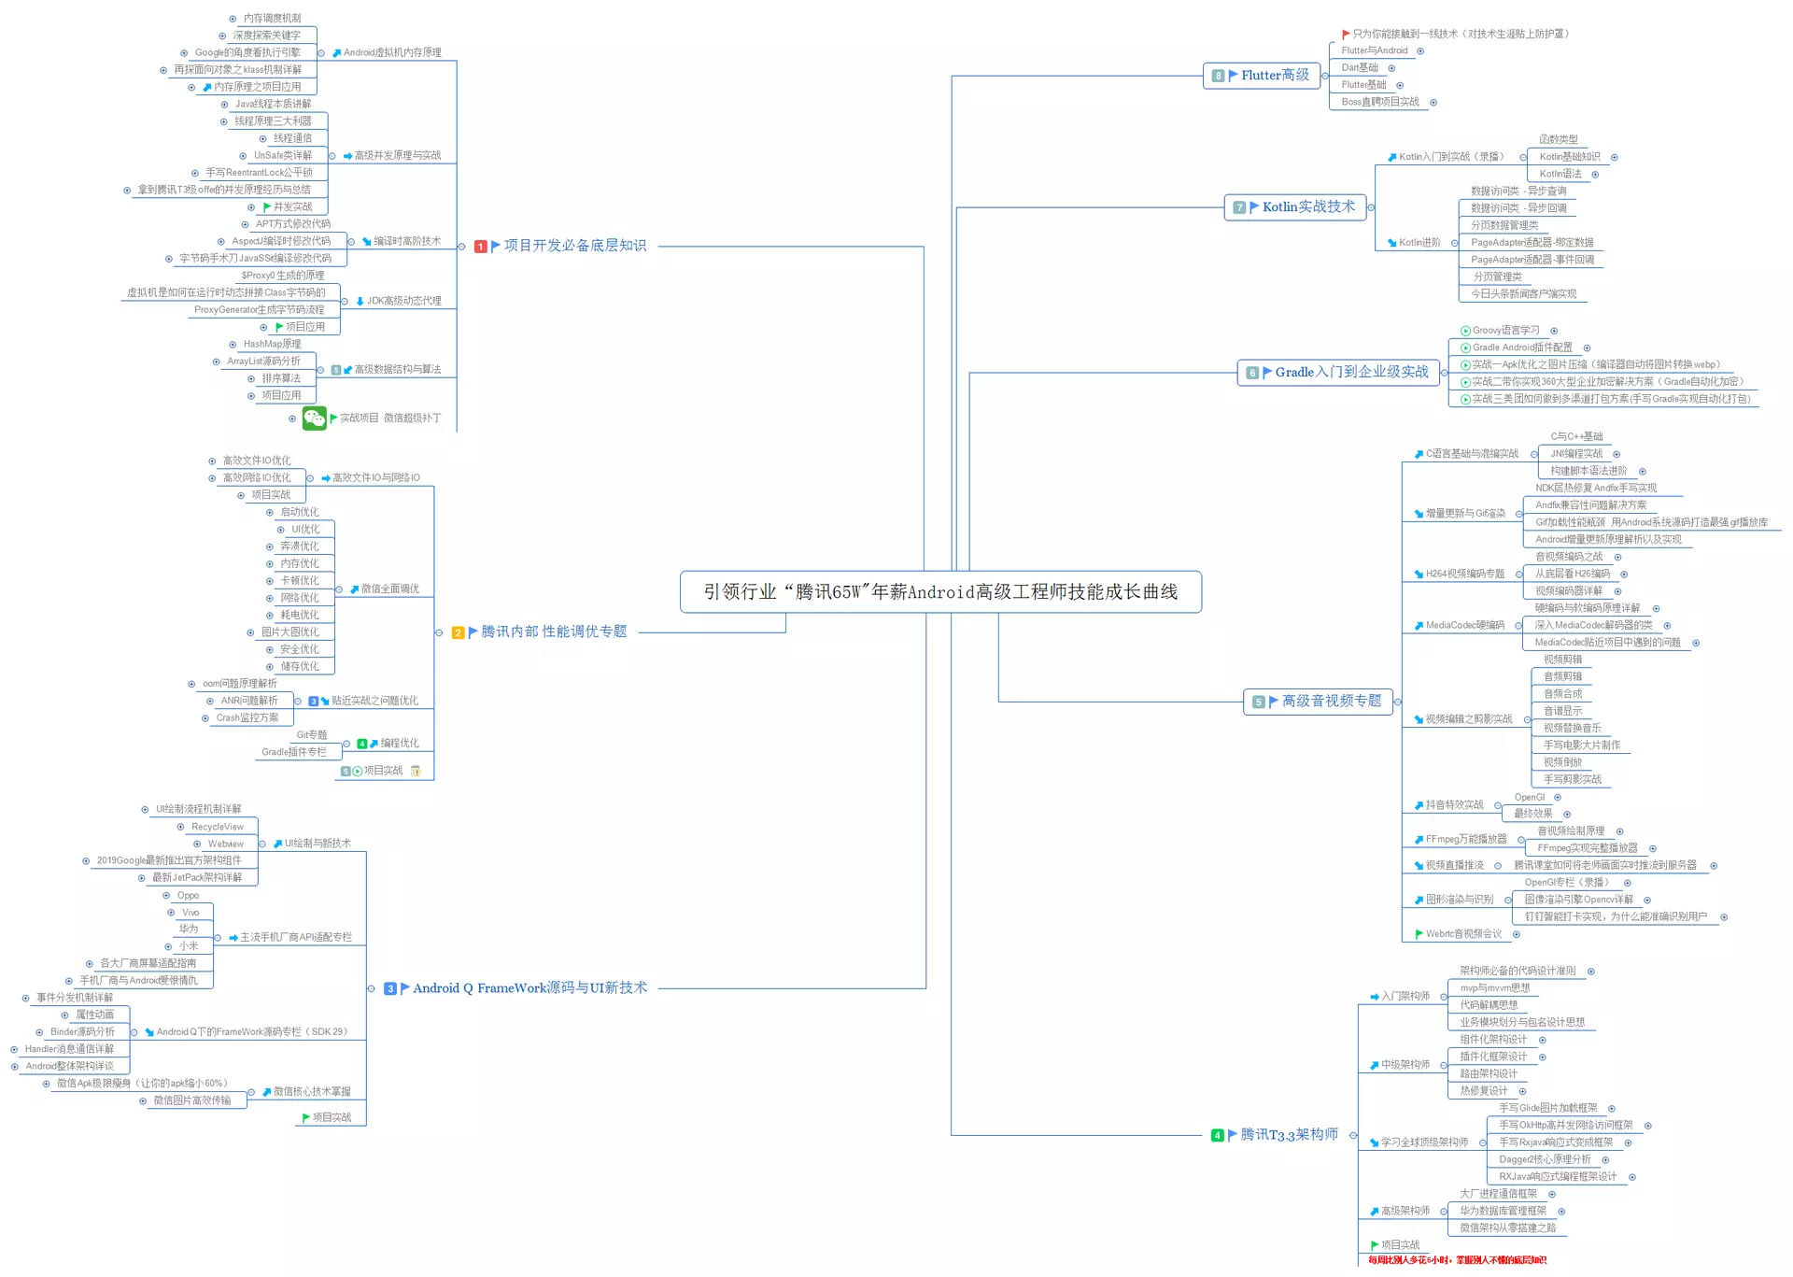Click the green flag on 并发实战
The height and width of the screenshot is (1277, 1793).
pos(267,207)
